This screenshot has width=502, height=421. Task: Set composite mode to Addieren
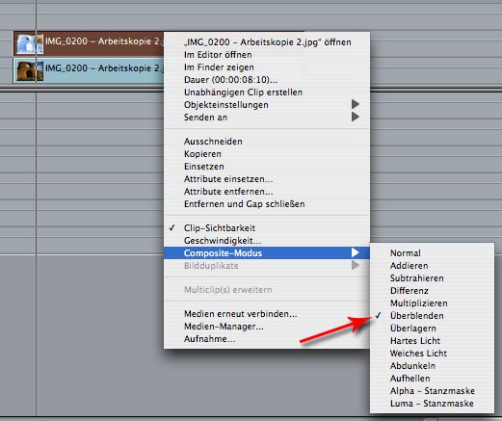(x=432, y=266)
